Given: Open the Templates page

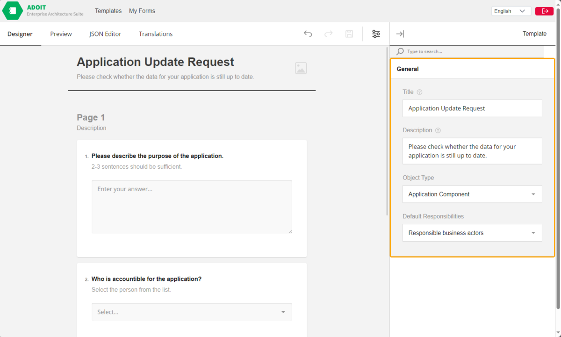Looking at the screenshot, I should 108,10.
